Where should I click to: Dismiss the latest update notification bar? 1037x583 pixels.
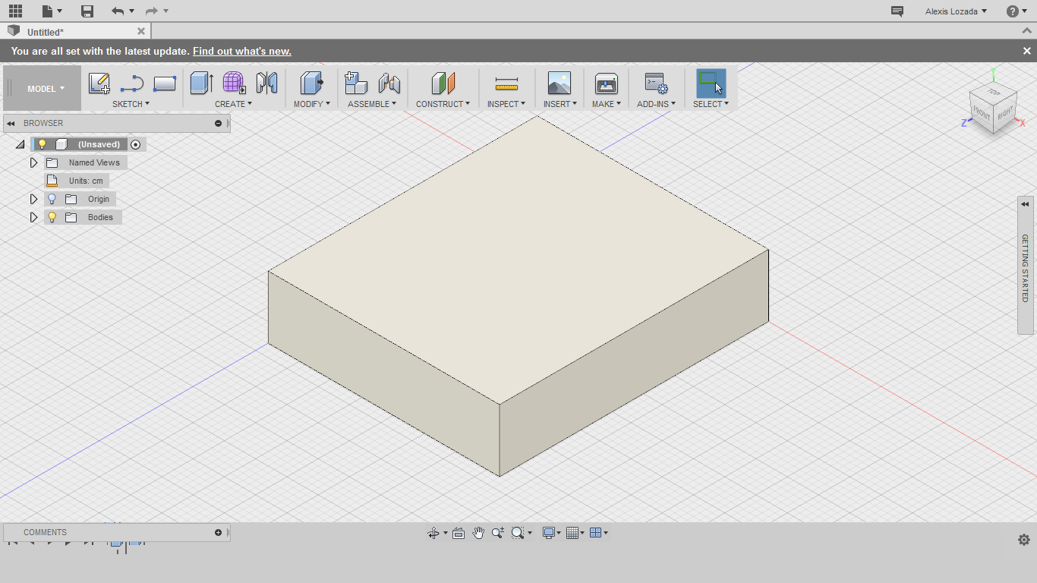1026,51
